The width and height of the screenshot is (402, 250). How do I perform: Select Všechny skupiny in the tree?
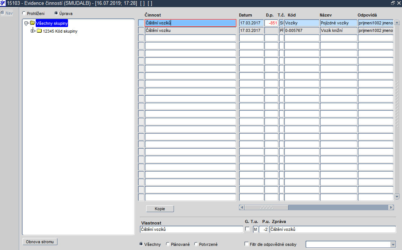pyautogui.click(x=52, y=23)
